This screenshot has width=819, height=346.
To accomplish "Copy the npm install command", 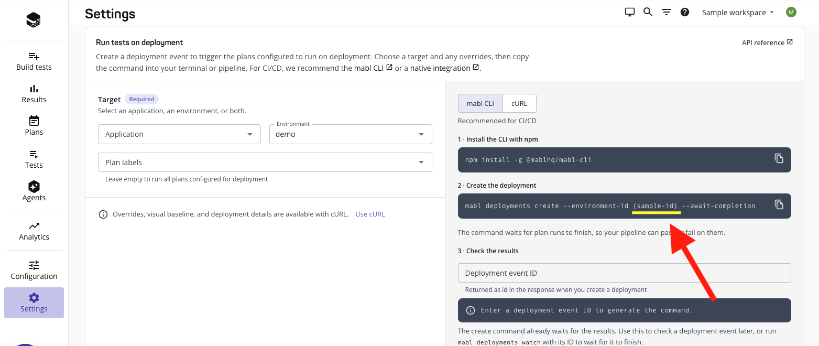I will pyautogui.click(x=779, y=158).
